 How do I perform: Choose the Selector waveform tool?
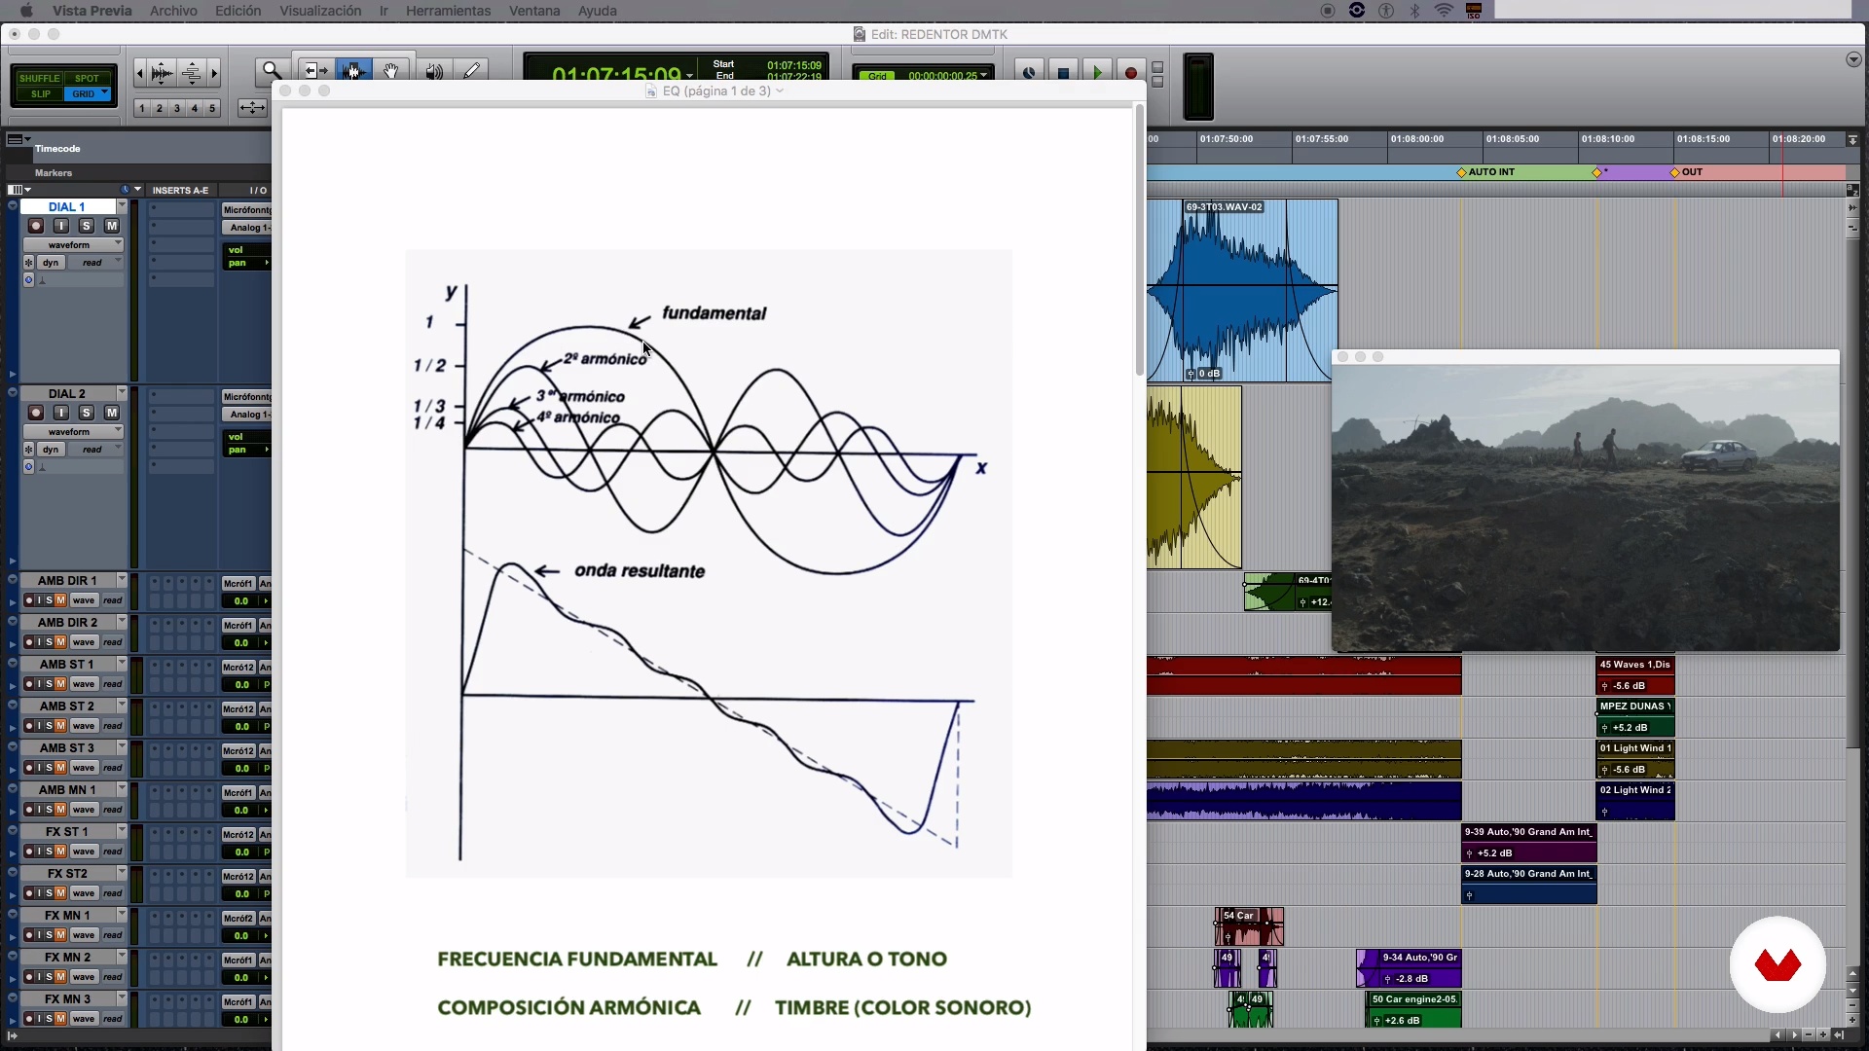(353, 70)
